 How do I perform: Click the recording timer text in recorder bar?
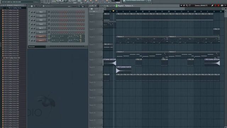pyautogui.click(x=201, y=6)
